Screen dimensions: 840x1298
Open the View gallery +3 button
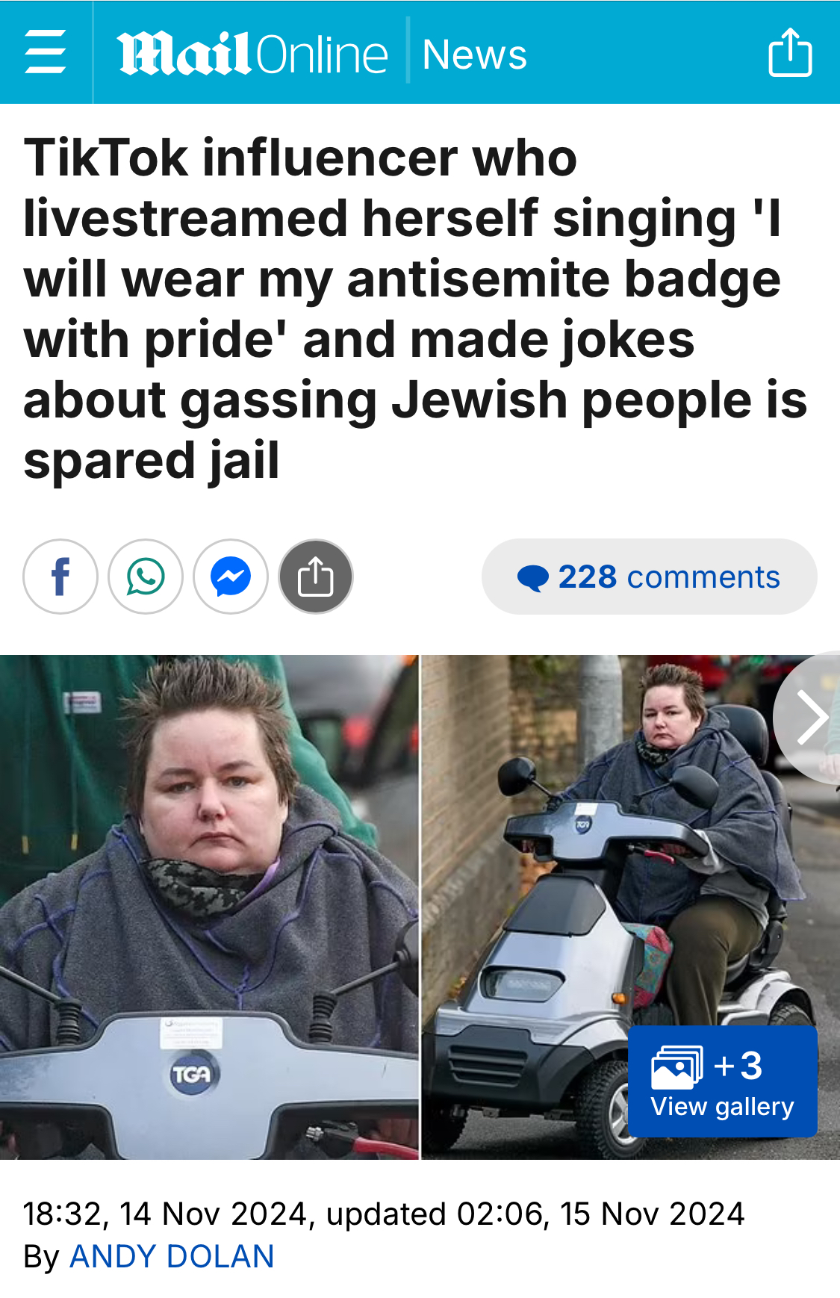click(x=723, y=1081)
